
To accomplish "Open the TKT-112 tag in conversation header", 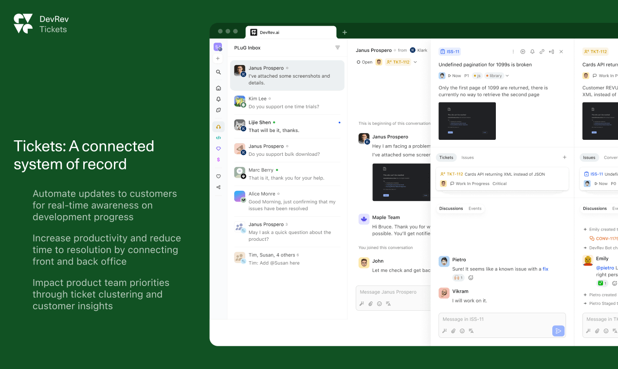I will coord(398,62).
